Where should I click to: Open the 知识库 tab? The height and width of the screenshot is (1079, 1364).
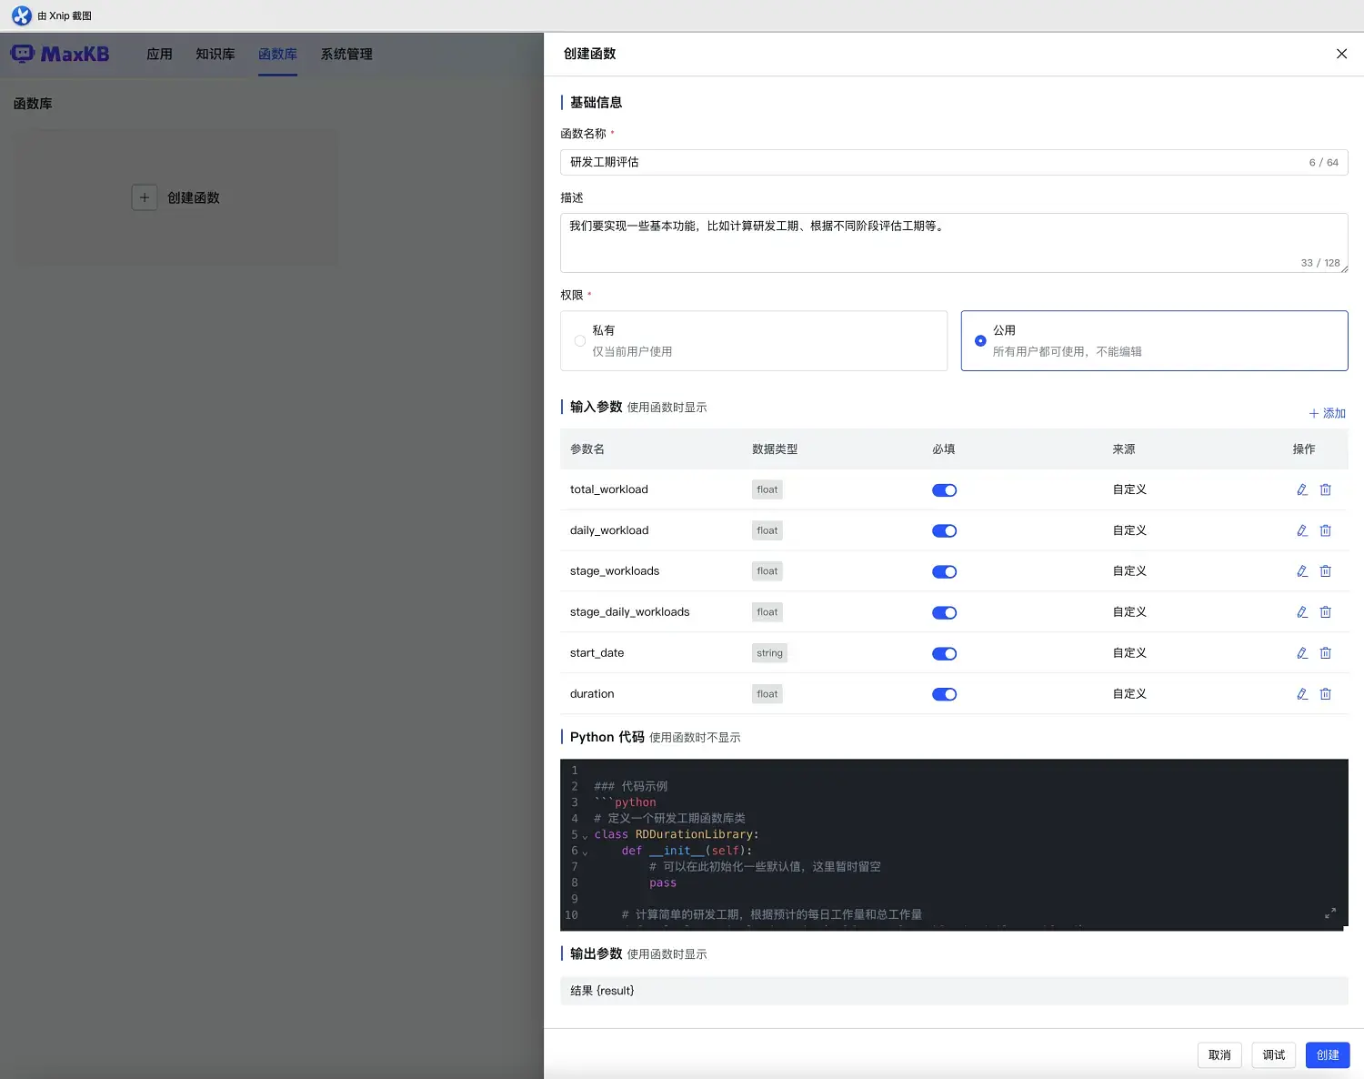[x=215, y=55]
